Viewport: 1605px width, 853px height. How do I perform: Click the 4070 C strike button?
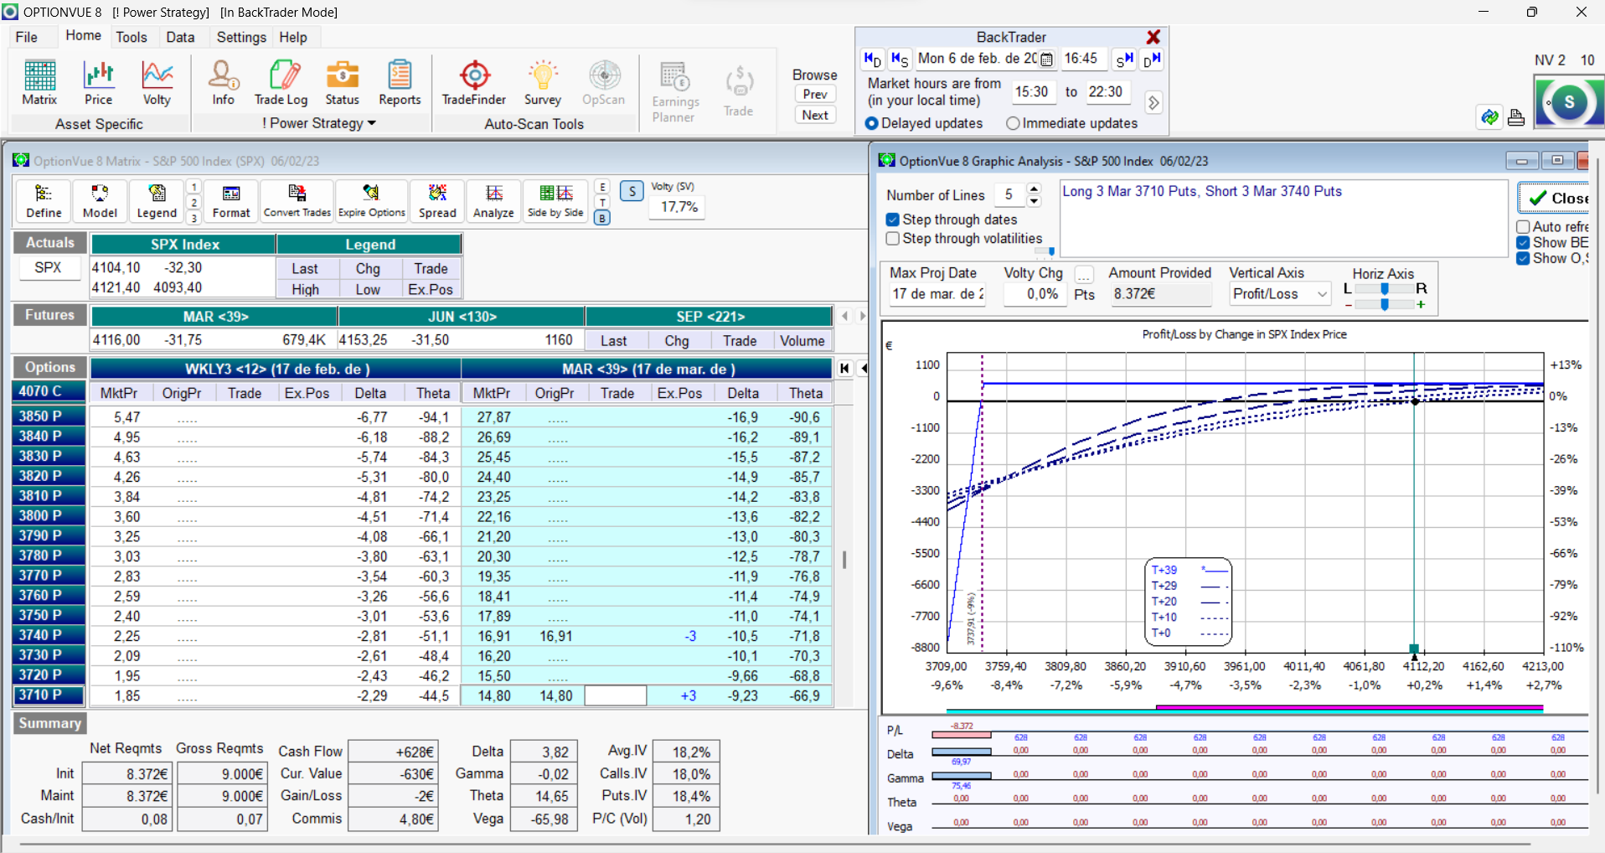49,390
